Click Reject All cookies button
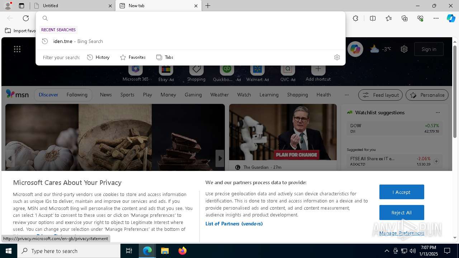The image size is (459, 258). click(402, 212)
